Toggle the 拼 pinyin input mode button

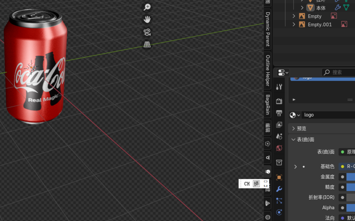tap(256, 183)
